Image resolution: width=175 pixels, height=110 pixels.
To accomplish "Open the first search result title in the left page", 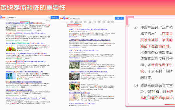I will coord(25,23).
